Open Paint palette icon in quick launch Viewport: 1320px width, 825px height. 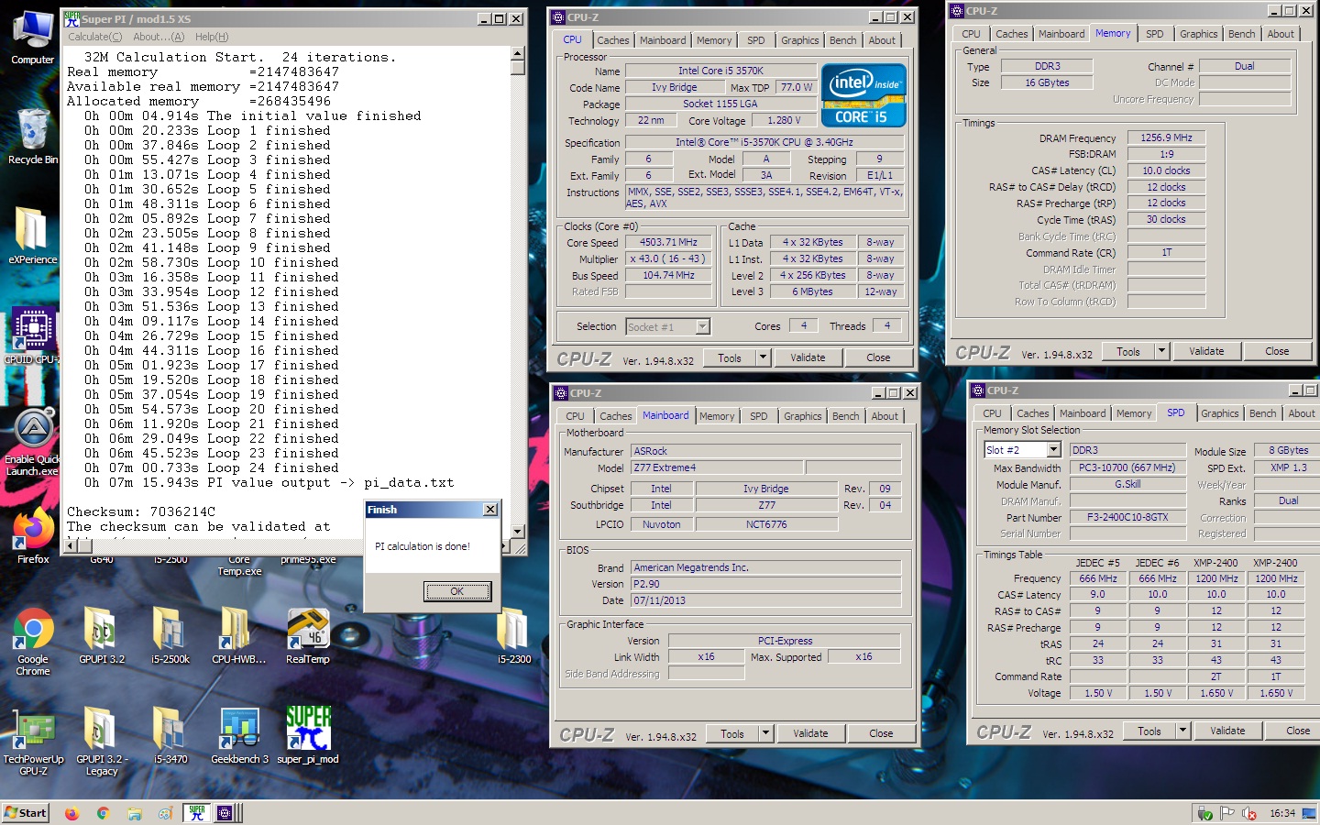(165, 813)
